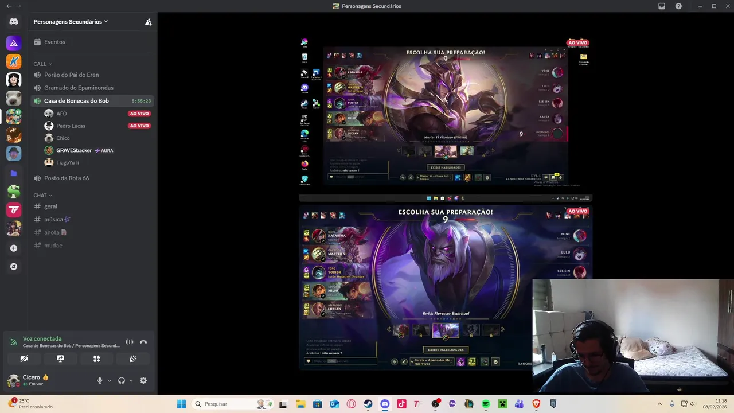
Task: Open microphone input options arrow
Action: pyautogui.click(x=109, y=380)
